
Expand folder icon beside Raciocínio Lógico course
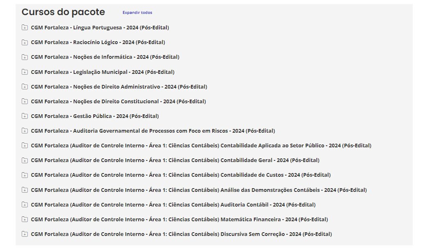tap(25, 42)
